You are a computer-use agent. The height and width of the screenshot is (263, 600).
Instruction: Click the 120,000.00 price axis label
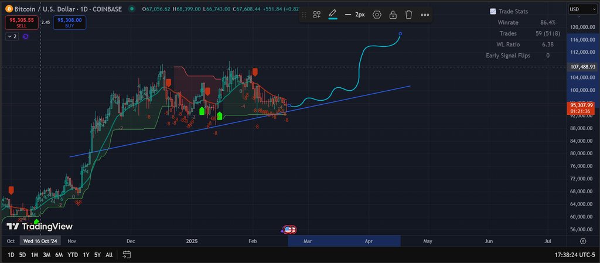point(583,27)
